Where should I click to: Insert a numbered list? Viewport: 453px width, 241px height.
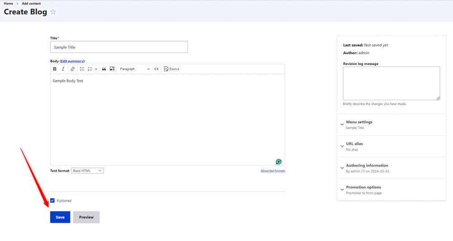(90, 69)
